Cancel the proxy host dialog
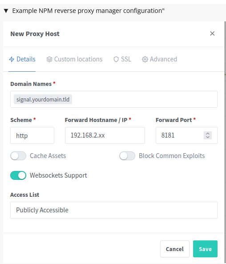The width and height of the screenshot is (226, 264). [175, 249]
